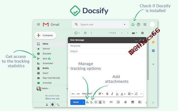The height and width of the screenshot is (111, 178).
Task: Toggle confidential mode lock-clock icon
Action: [140, 102]
